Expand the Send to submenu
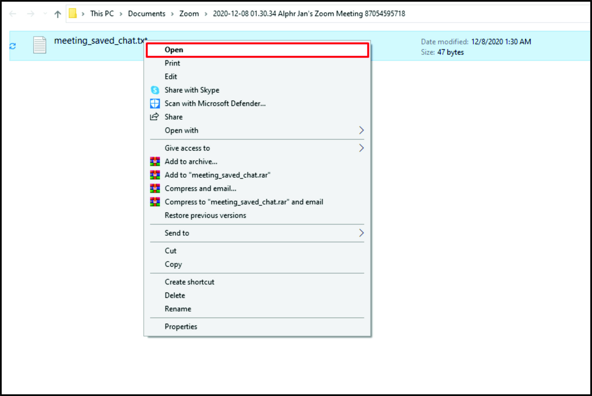The height and width of the screenshot is (396, 592). [362, 233]
